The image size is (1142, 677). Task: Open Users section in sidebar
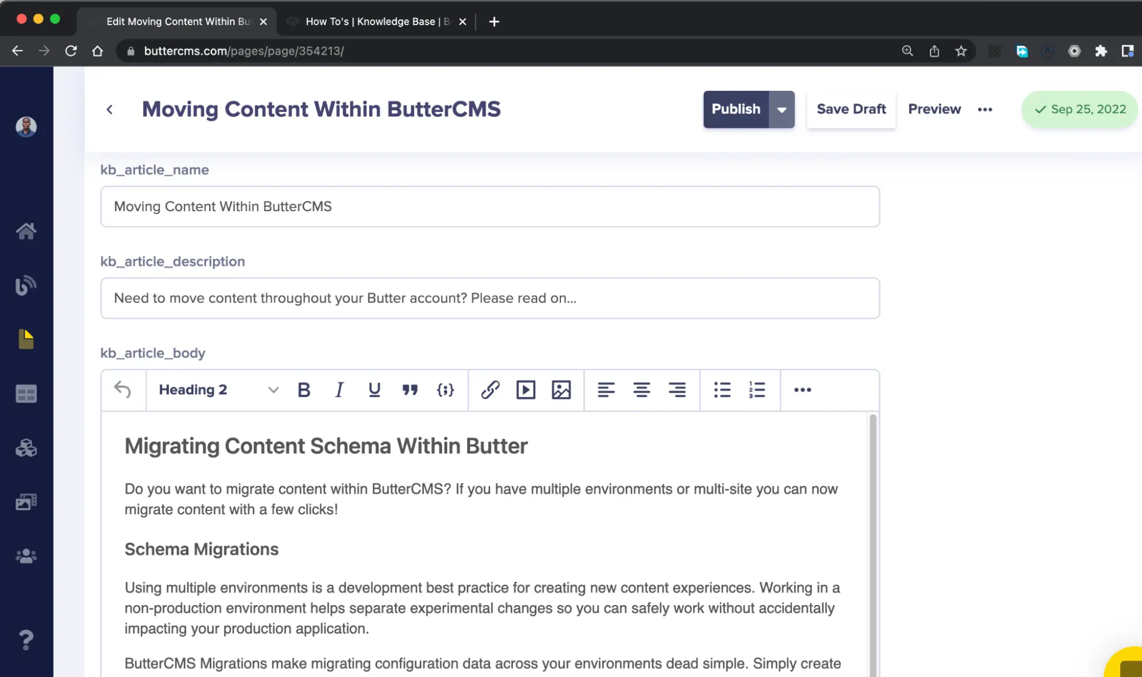click(x=26, y=556)
